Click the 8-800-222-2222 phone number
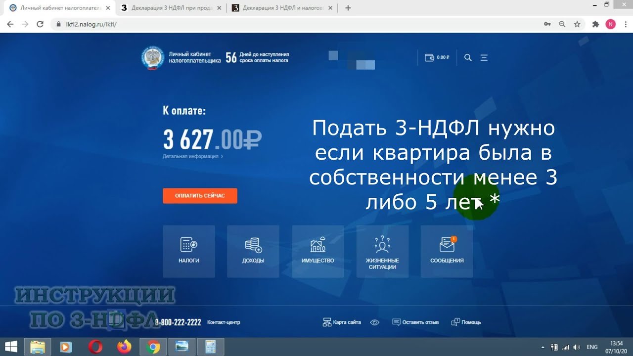This screenshot has width=633, height=356. point(179,322)
